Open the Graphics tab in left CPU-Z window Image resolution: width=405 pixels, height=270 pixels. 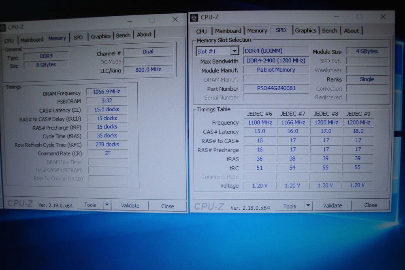100,36
